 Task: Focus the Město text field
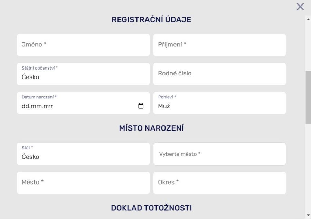tap(83, 183)
